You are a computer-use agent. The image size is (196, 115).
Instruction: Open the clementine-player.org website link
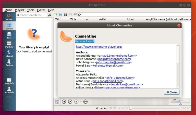(99, 47)
